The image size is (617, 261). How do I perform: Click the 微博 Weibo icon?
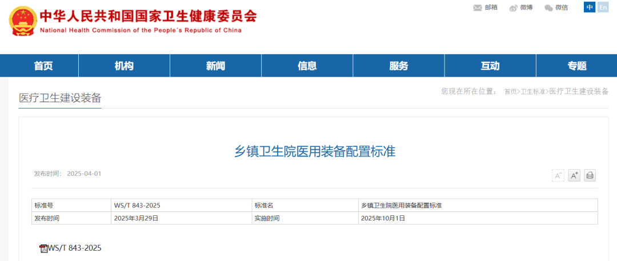513,7
